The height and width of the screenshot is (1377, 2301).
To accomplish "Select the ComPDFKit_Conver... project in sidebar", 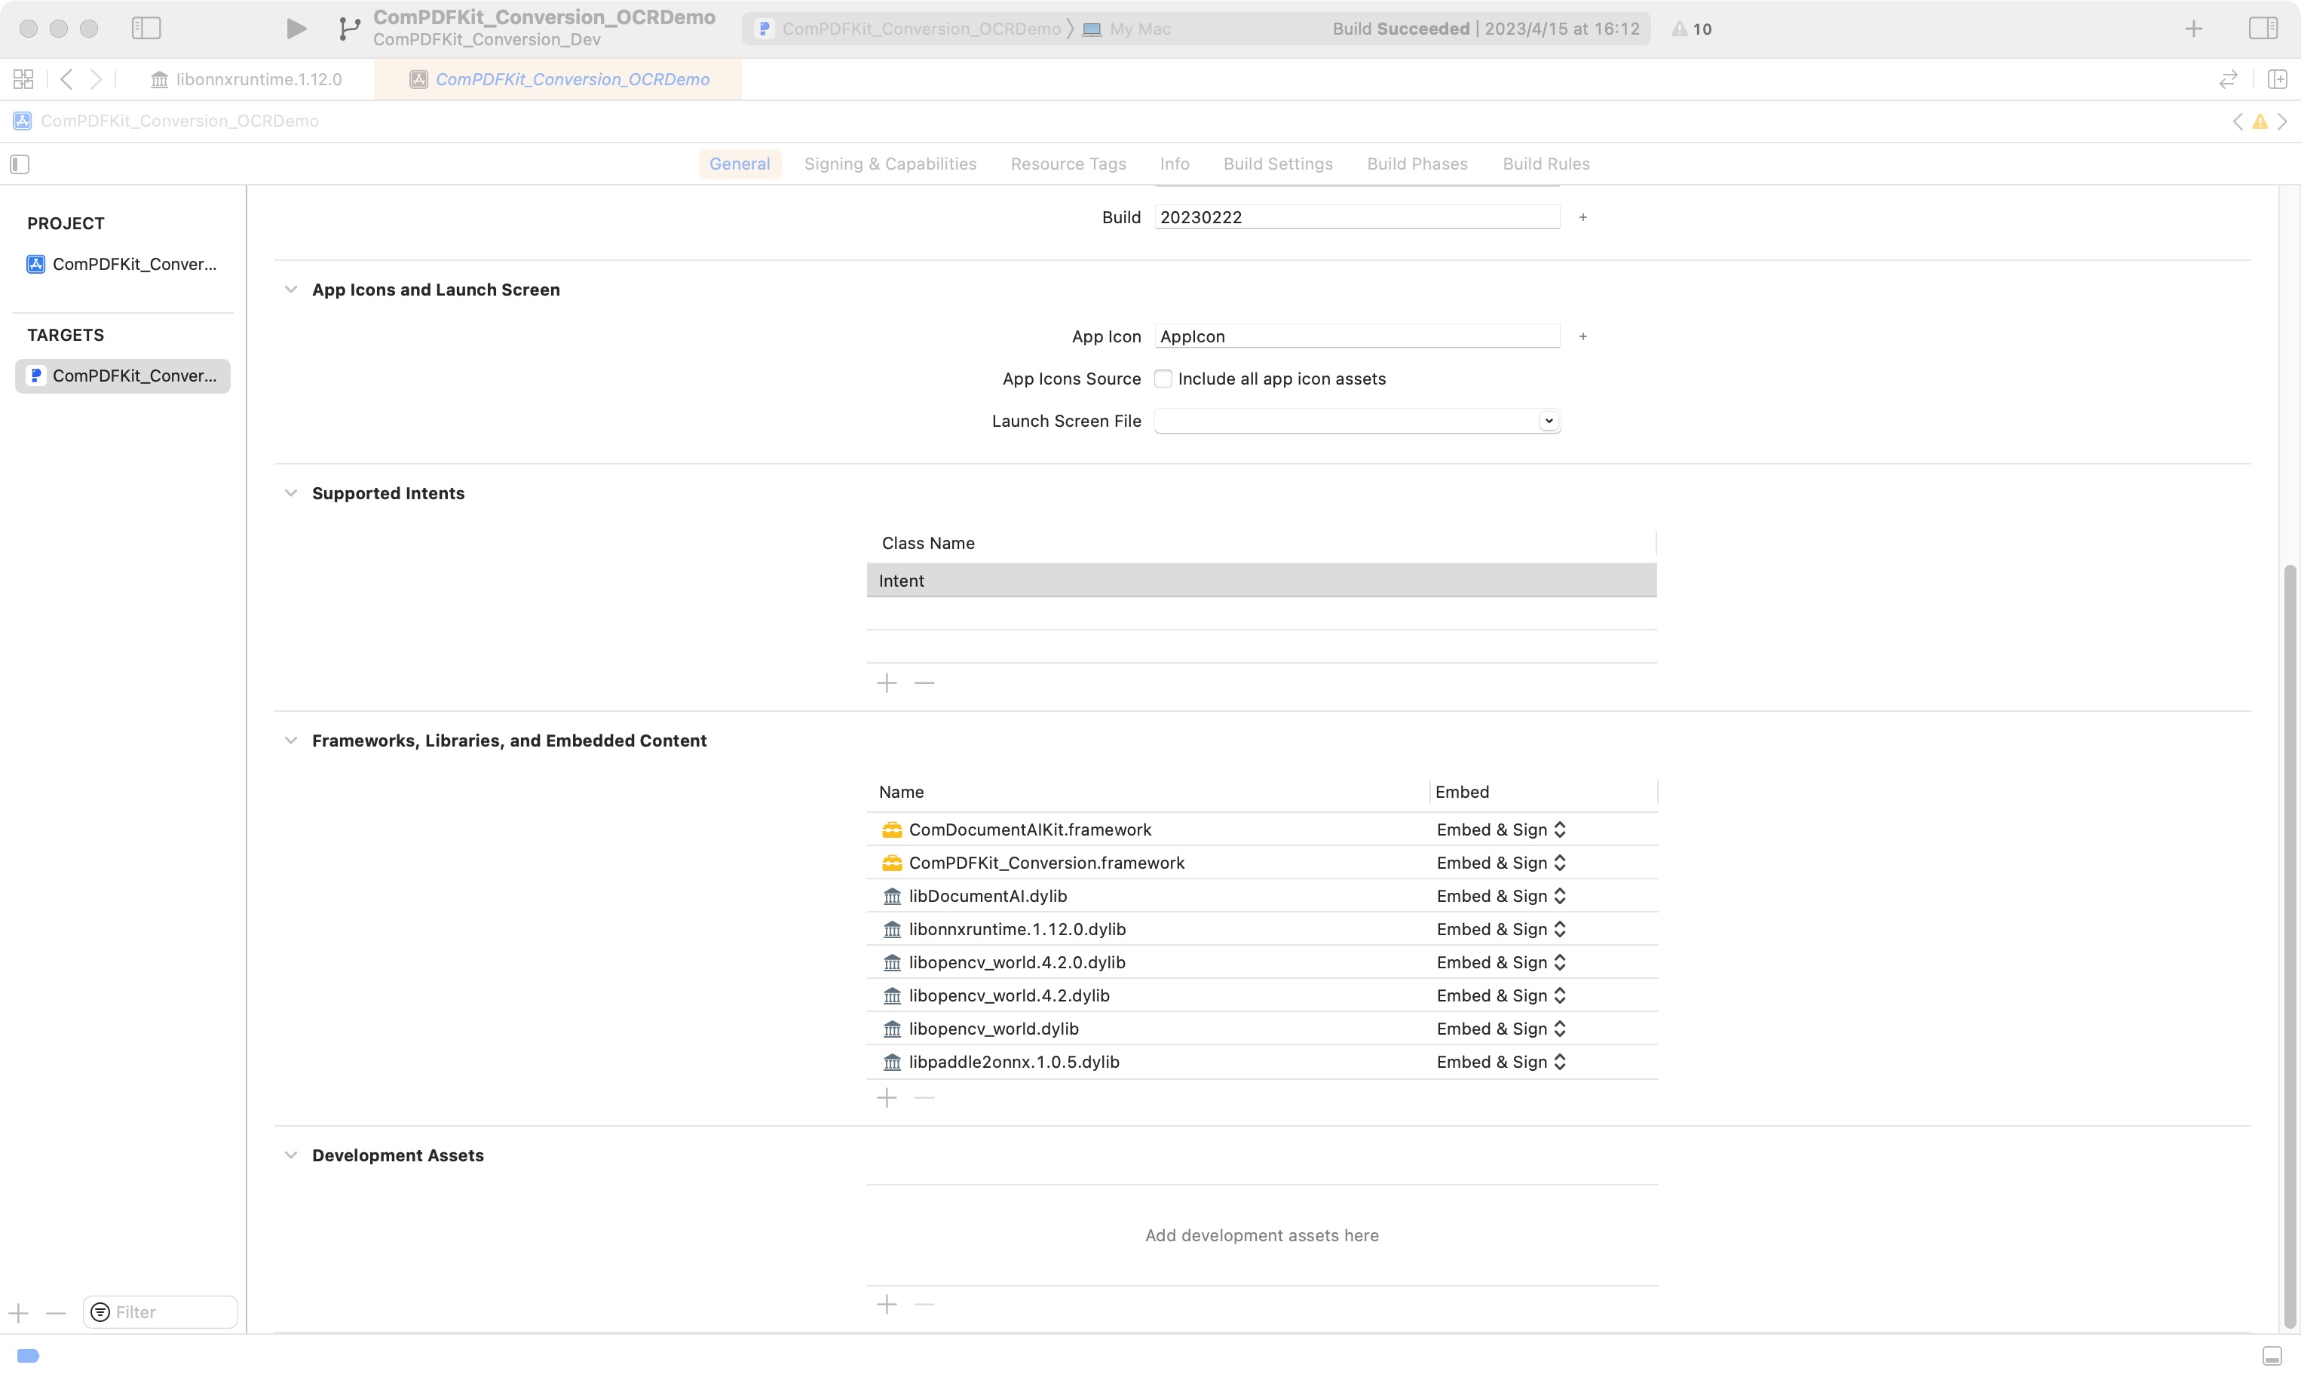I will [122, 265].
